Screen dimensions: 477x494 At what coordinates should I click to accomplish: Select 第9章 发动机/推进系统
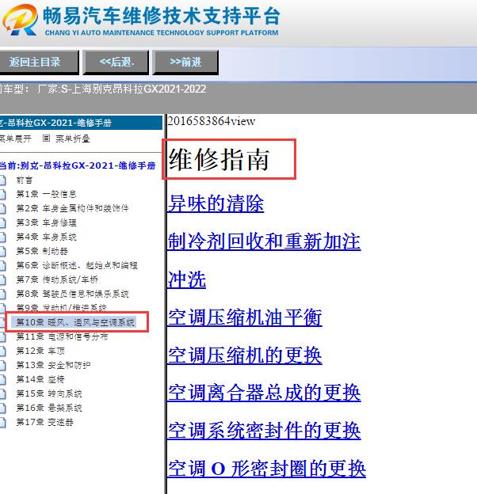[62, 307]
